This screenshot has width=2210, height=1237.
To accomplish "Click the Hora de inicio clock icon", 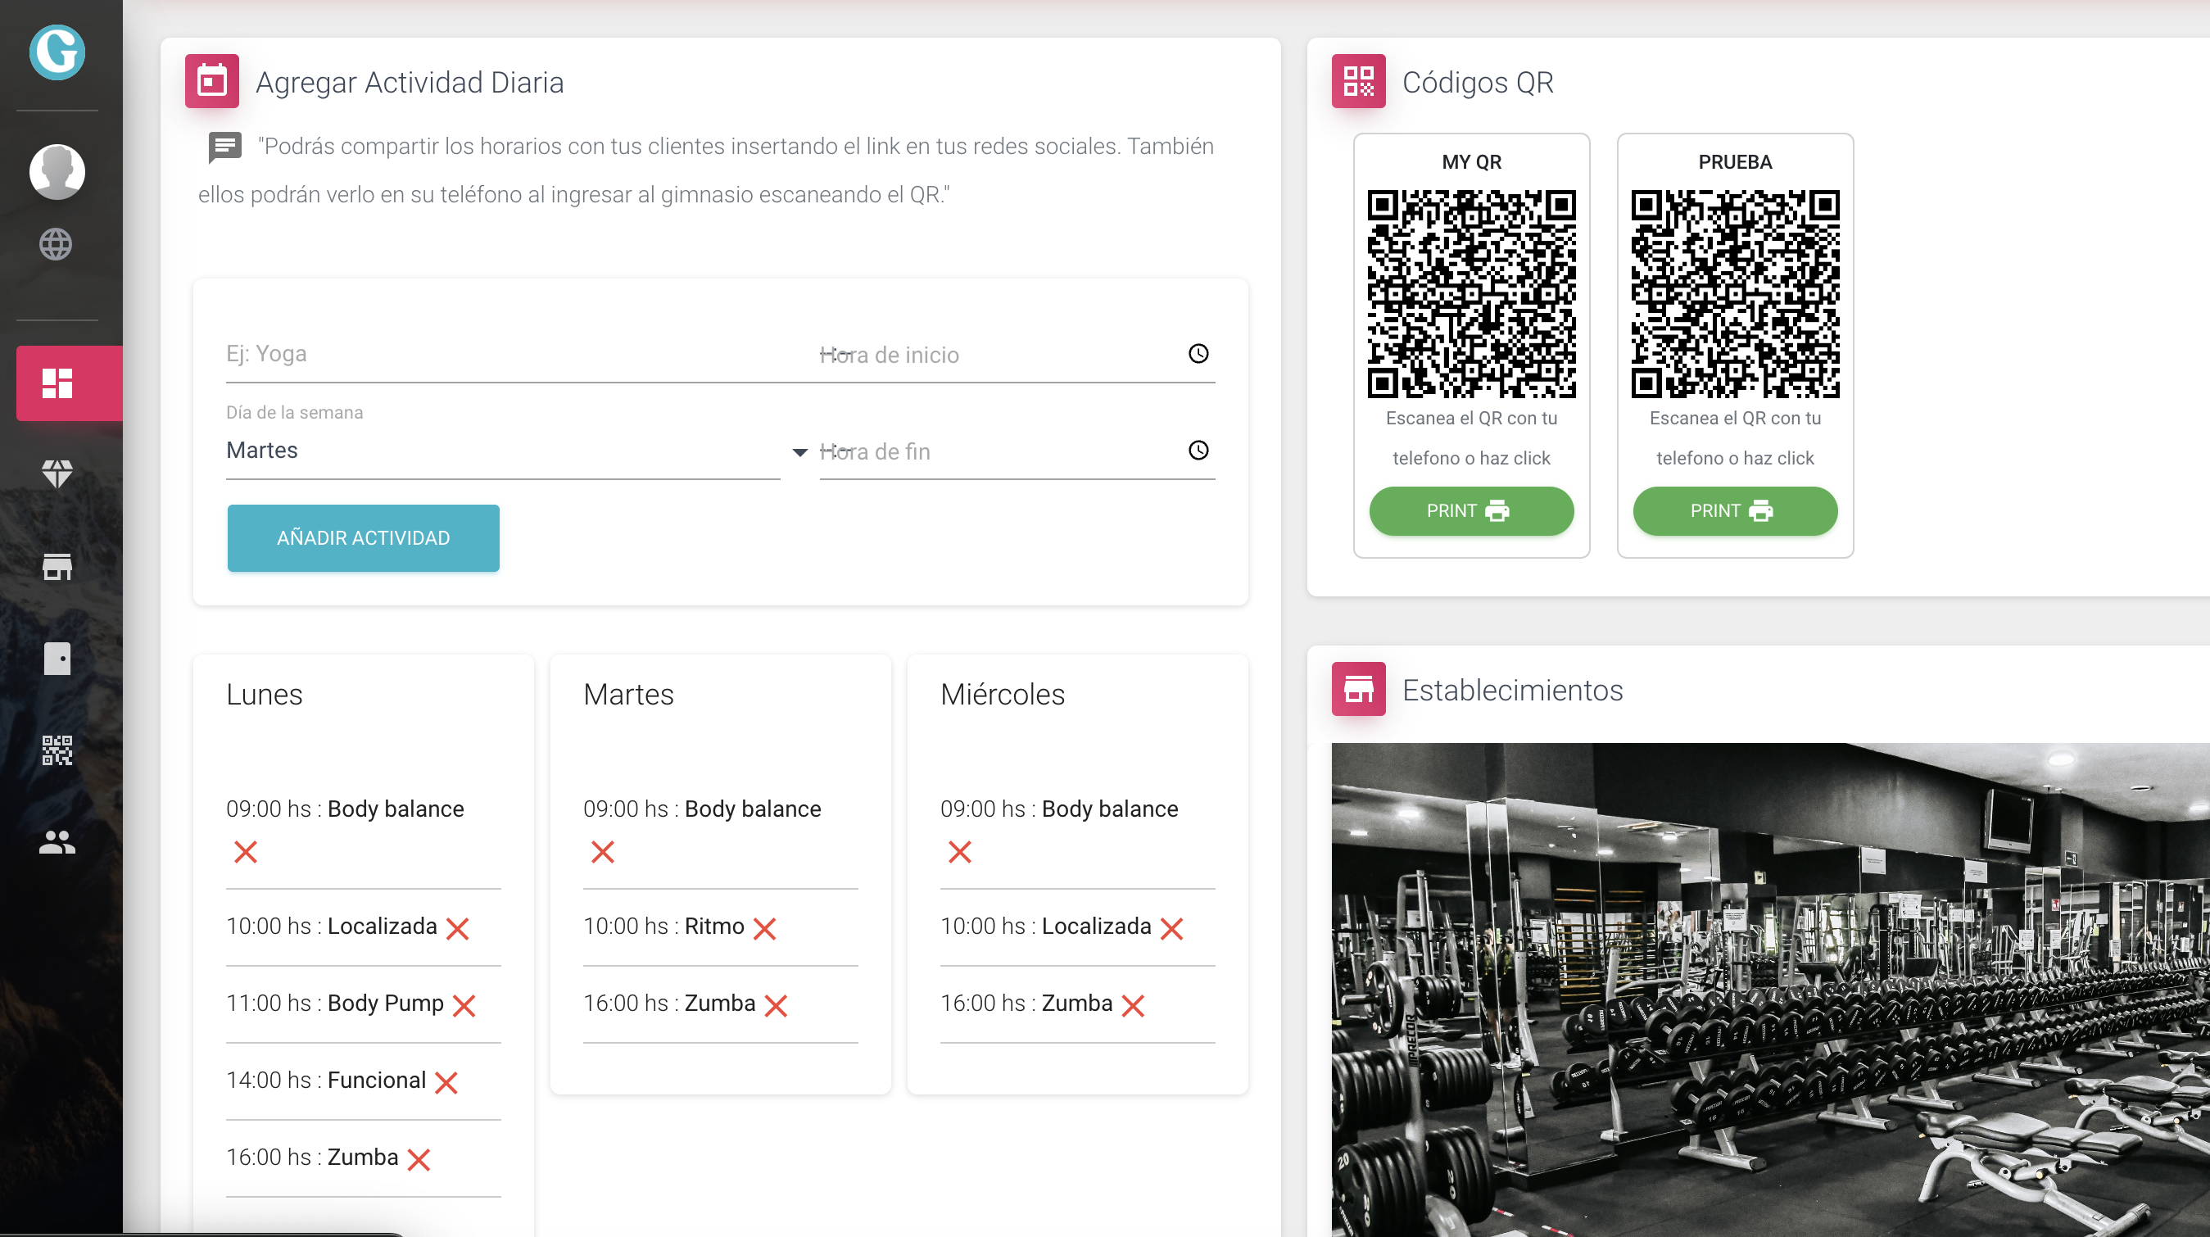I will (x=1198, y=353).
